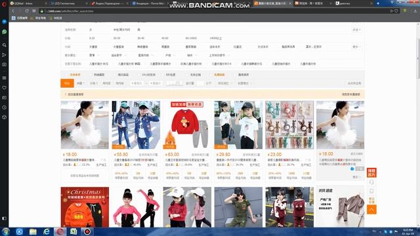Open a new tab with plus button
This screenshot has height=236, width=420.
click(x=378, y=3)
